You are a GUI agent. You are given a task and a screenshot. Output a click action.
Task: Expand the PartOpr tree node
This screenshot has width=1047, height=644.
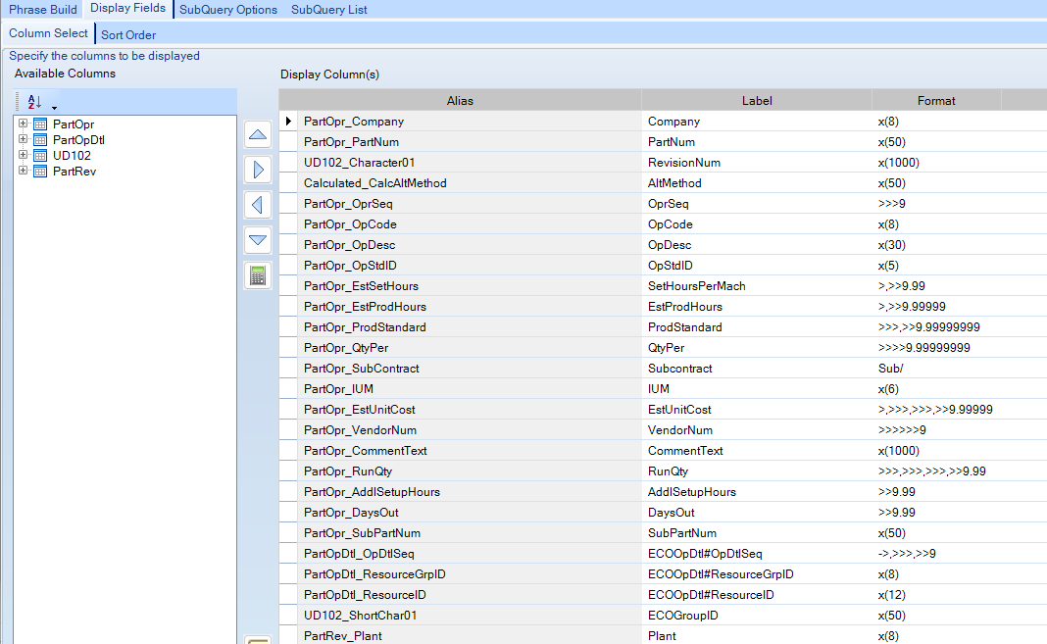coord(23,124)
